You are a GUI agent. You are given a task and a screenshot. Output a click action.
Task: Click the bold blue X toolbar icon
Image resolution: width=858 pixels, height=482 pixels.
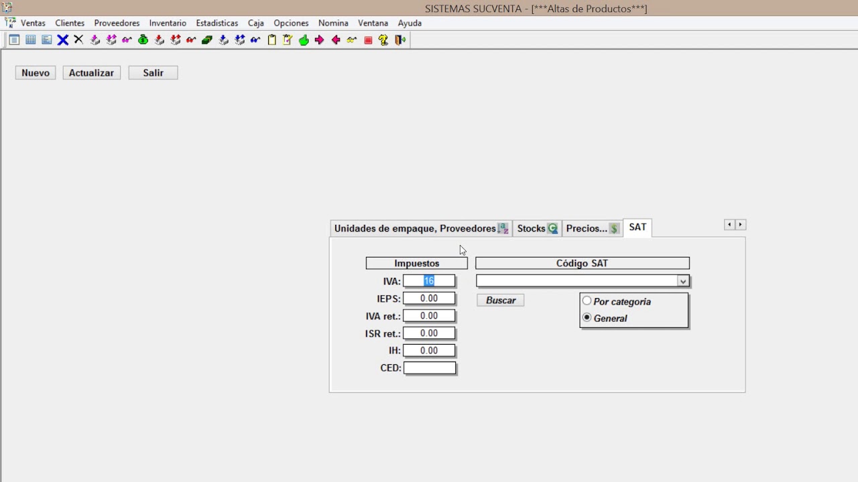tap(62, 40)
